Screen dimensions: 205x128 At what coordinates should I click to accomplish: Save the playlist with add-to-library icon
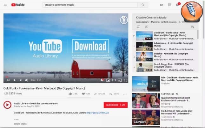click(x=192, y=27)
